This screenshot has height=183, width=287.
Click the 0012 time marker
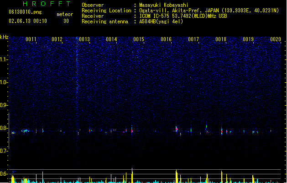click(x=57, y=39)
